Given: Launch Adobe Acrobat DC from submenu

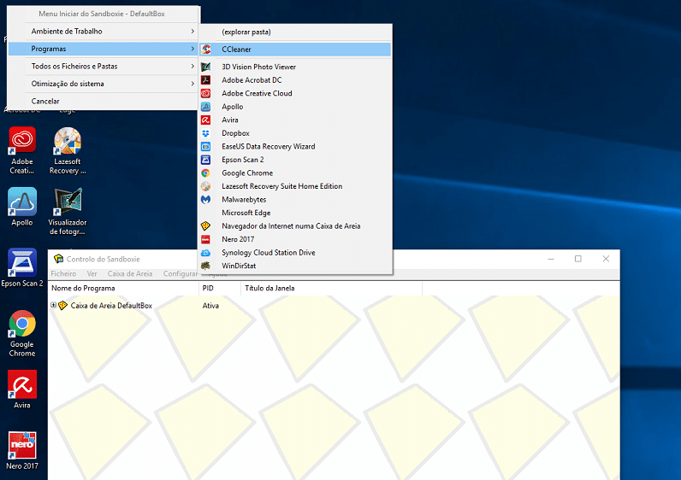Looking at the screenshot, I should coord(295,80).
